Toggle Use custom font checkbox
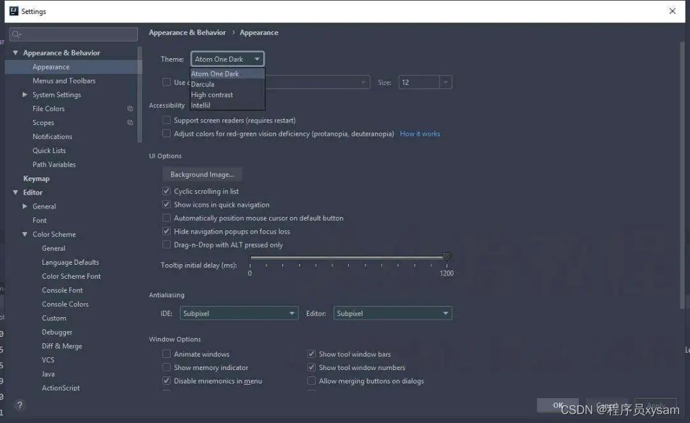Viewport: 690px width, 423px height. [166, 82]
